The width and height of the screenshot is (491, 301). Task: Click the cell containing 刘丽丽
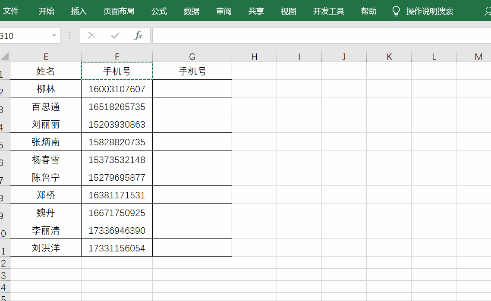pyautogui.click(x=45, y=124)
